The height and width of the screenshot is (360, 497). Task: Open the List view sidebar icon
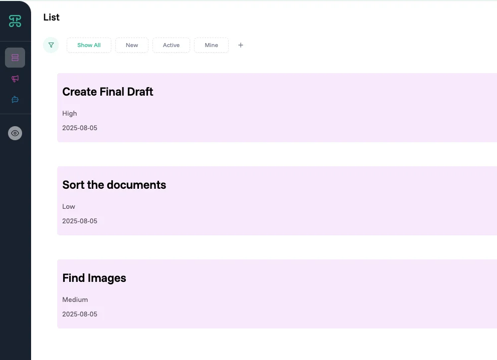(x=15, y=58)
